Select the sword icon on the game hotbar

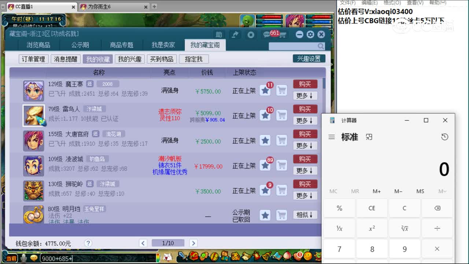[x=182, y=257]
